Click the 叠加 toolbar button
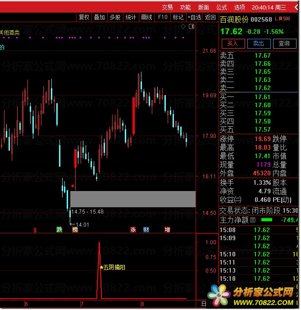The width and height of the screenshot is (301, 310). pyautogui.click(x=99, y=18)
